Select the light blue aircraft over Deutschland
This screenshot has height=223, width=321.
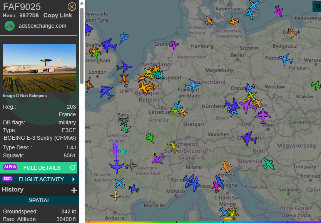point(193,85)
